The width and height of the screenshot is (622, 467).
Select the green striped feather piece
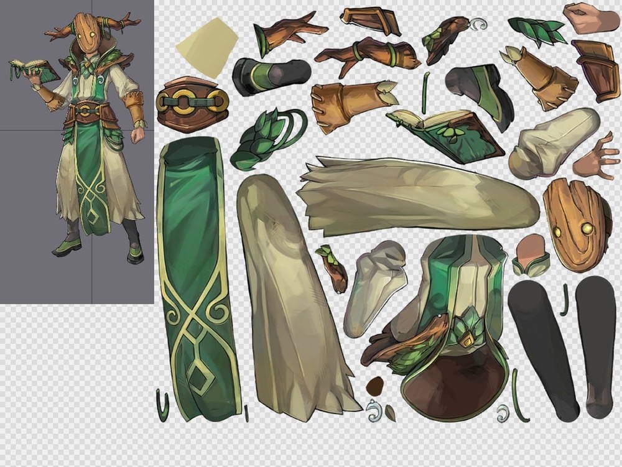coord(536,30)
